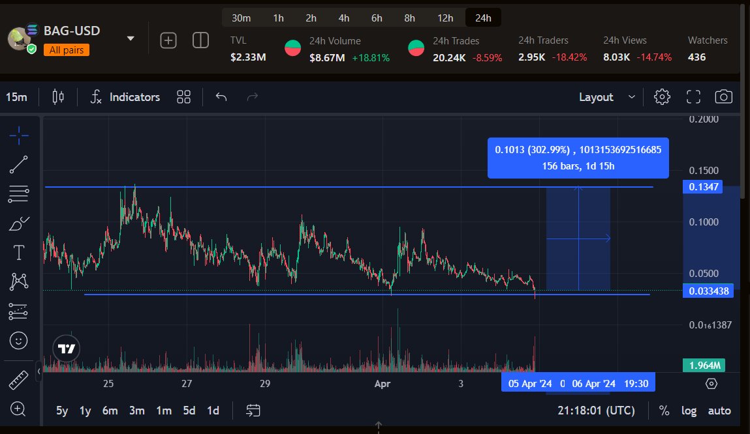
Task: Select the brush drawing tool
Action: (x=19, y=224)
